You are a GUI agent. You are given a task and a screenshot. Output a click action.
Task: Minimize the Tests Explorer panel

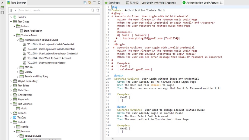click(94, 2)
